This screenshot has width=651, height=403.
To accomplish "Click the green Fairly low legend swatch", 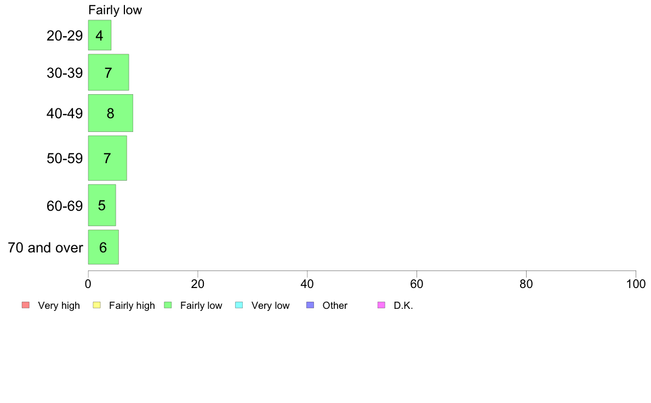I will click(x=168, y=305).
